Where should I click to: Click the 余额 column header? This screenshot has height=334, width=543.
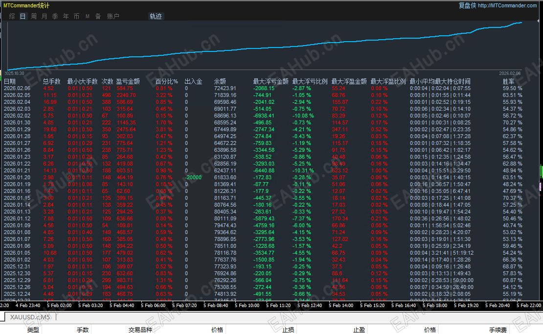coord(220,81)
